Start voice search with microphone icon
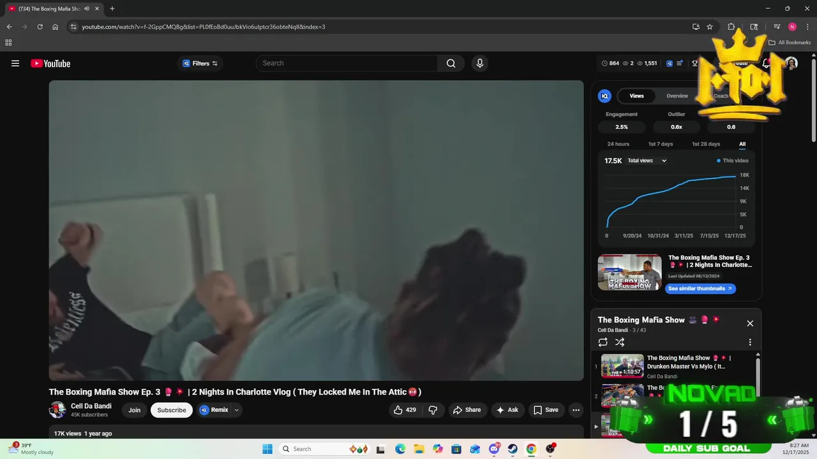Screen dimensions: 817x459 (480, 63)
